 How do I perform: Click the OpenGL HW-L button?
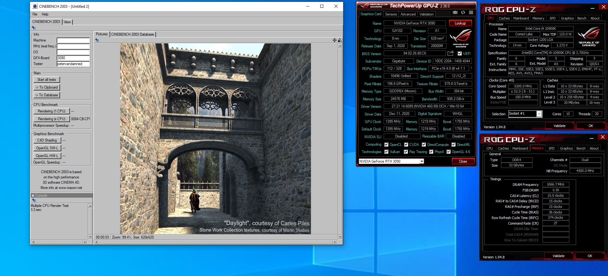pos(47,156)
